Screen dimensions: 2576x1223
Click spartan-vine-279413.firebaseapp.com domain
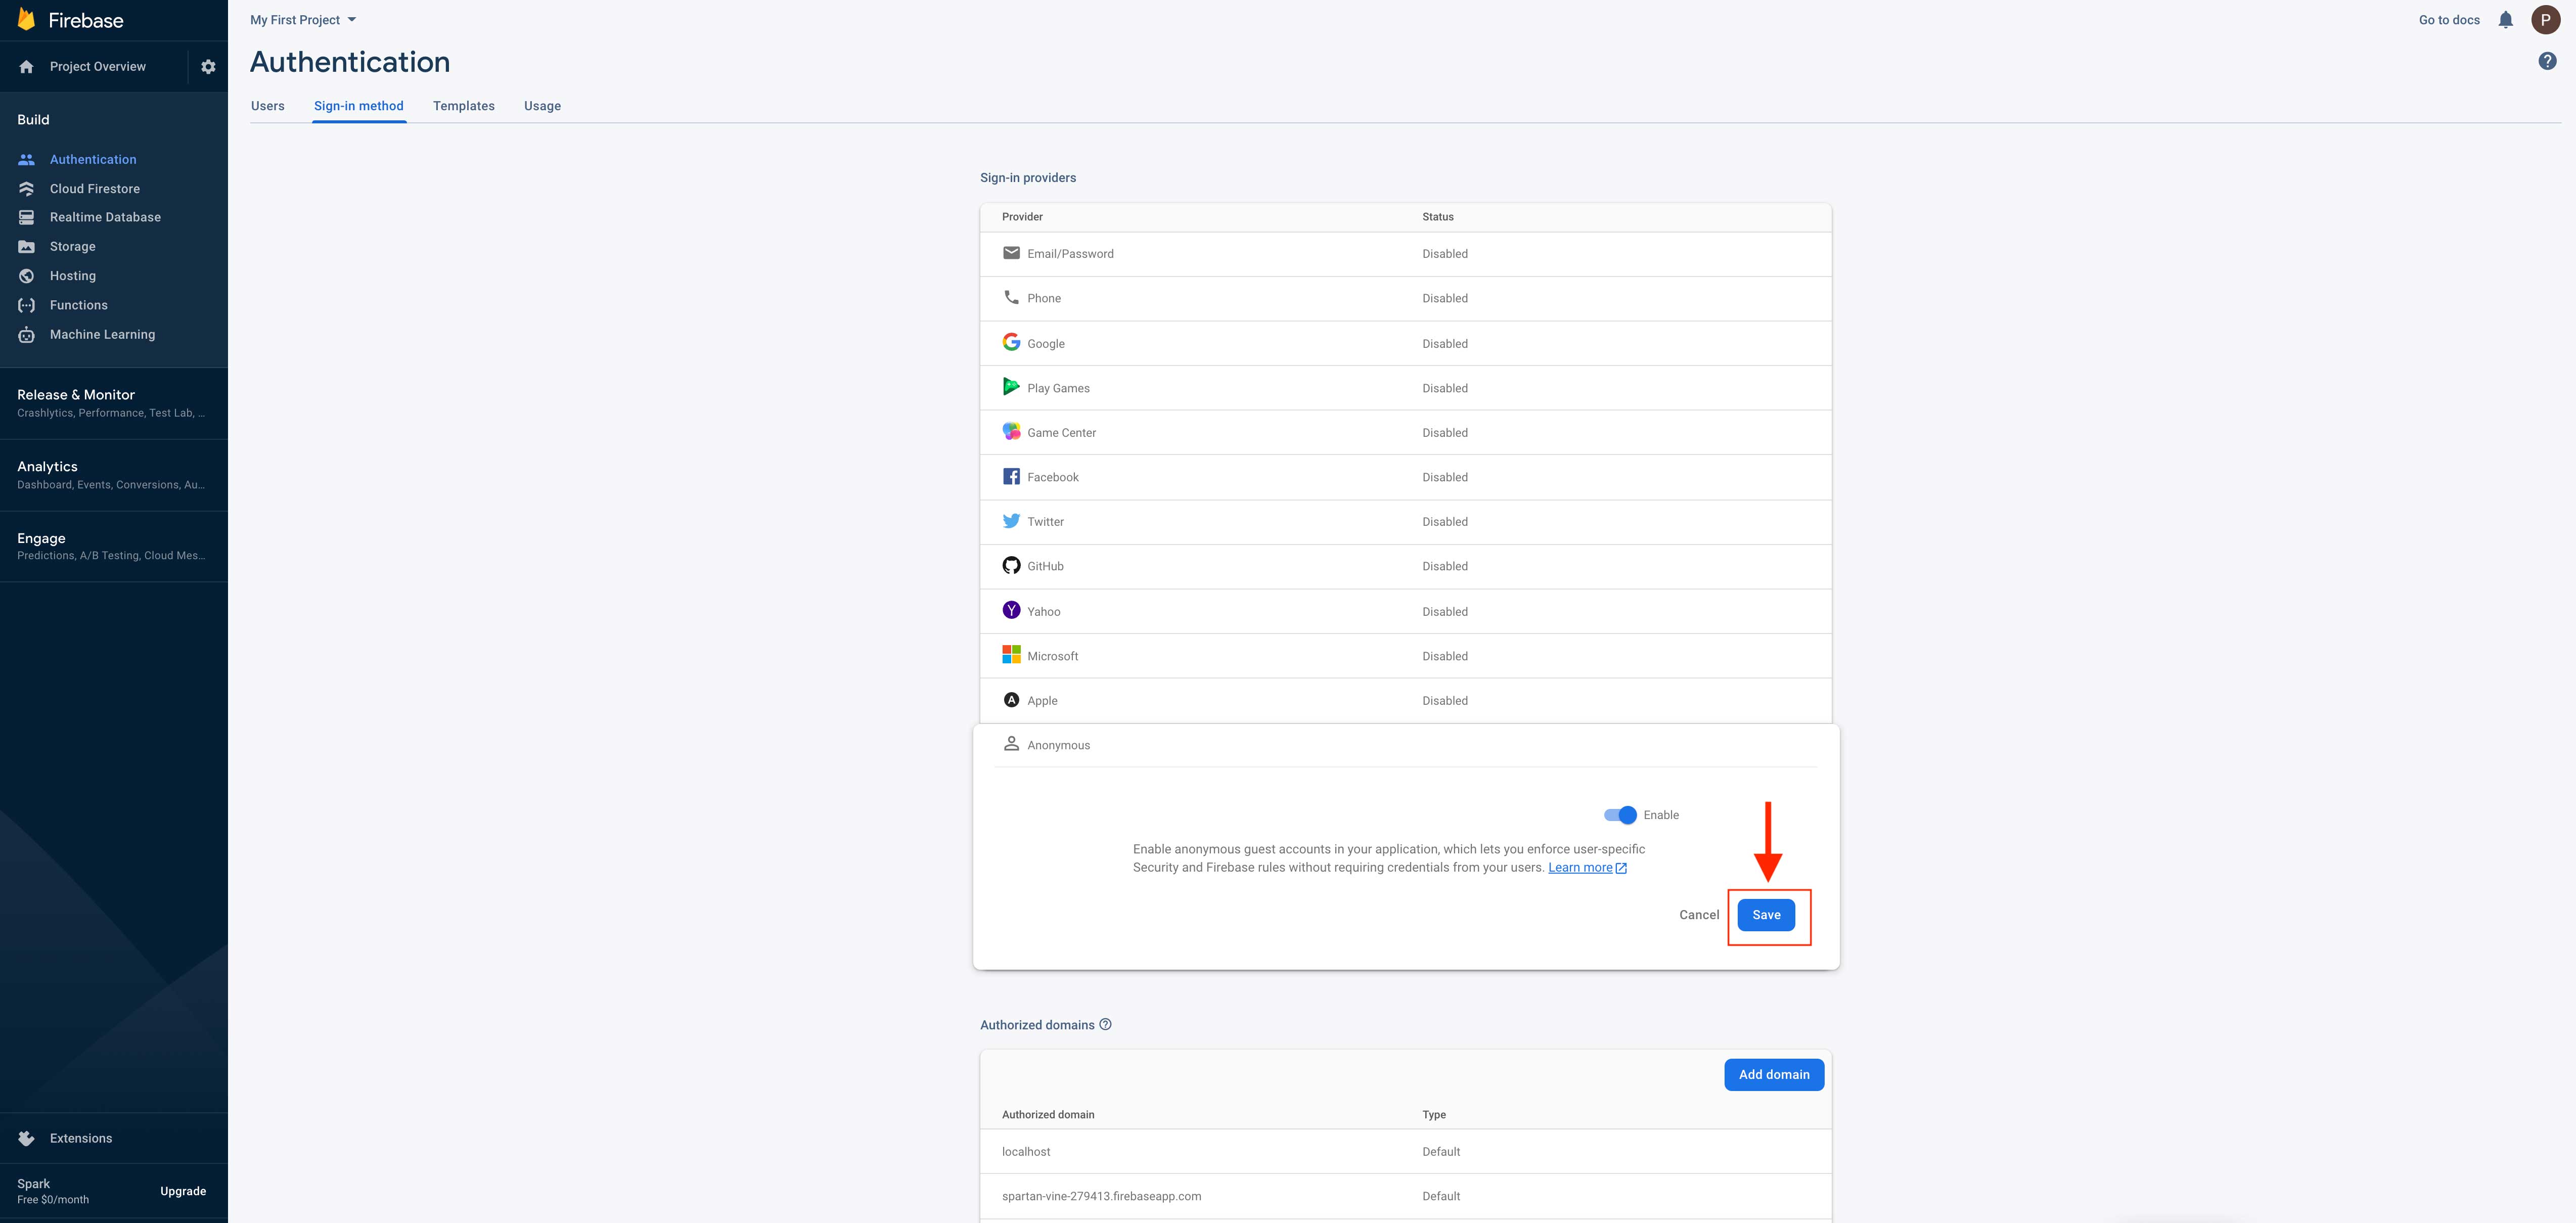point(1101,1196)
